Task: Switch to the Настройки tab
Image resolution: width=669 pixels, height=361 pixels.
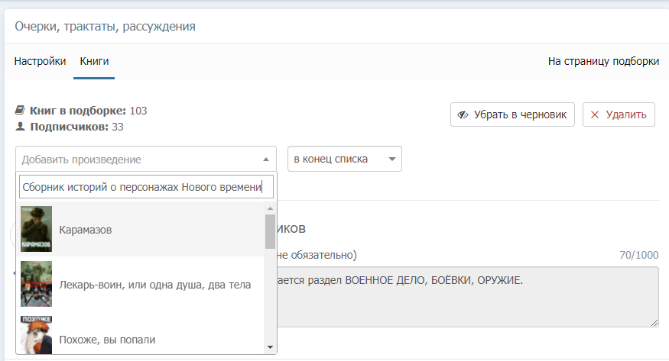Action: (40, 61)
